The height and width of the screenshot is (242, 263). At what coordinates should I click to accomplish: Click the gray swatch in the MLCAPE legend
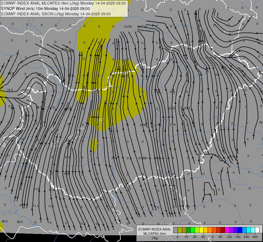(x=175, y=230)
